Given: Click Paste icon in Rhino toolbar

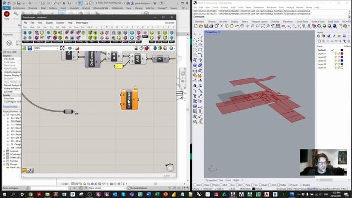Looking at the screenshot, I should 232,26.
